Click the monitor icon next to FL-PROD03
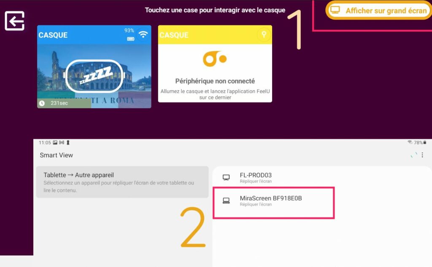 (x=226, y=177)
